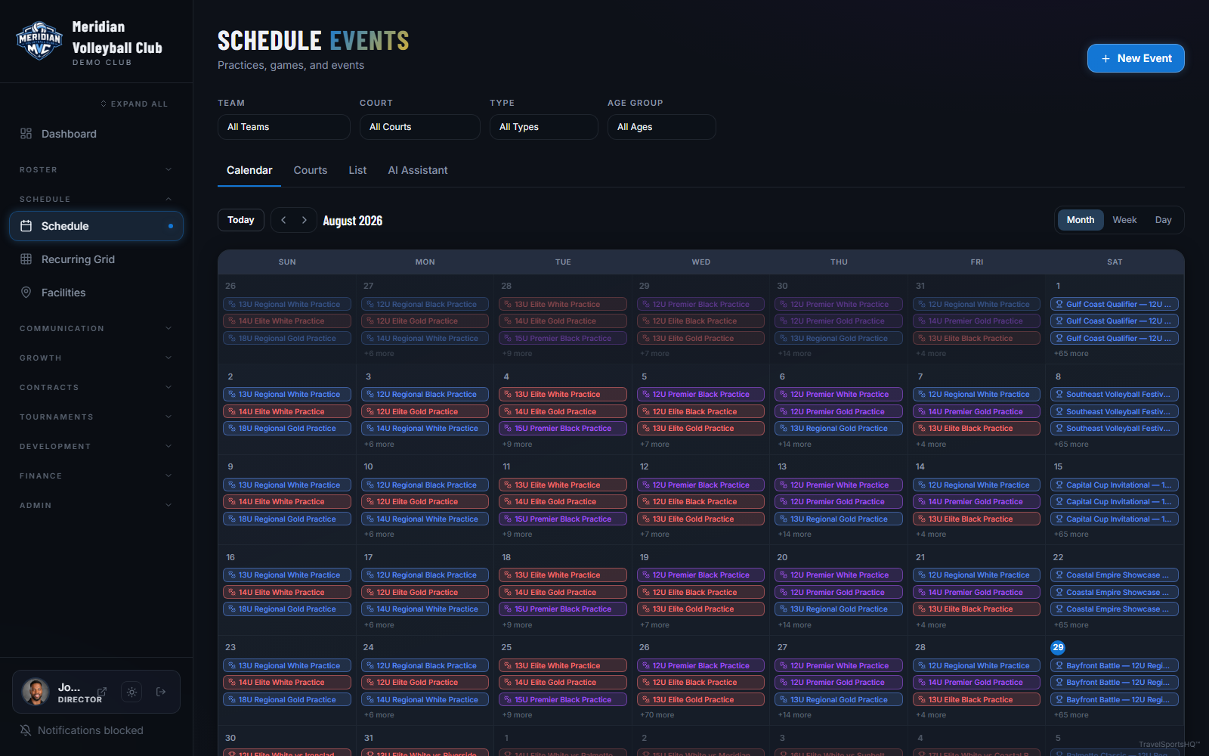Click the Schedule calendar icon
This screenshot has width=1209, height=756.
26,226
